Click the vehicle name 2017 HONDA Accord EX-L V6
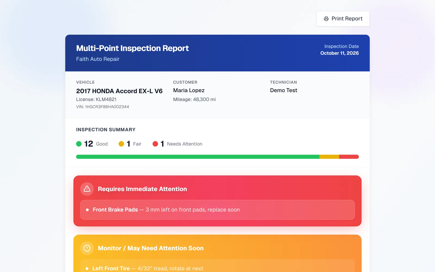This screenshot has height=272, width=435. [119, 91]
